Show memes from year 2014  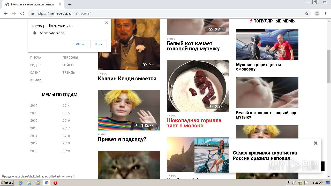[x=66, y=106]
